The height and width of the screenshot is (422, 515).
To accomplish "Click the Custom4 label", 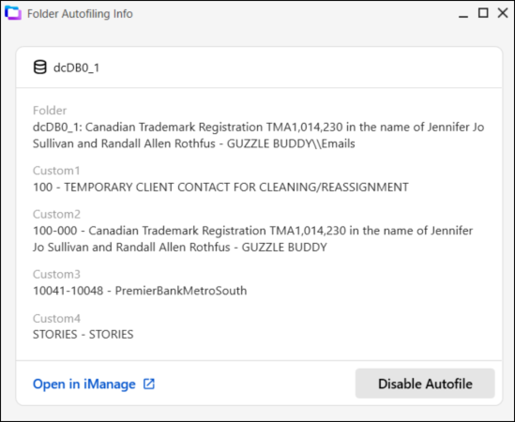I will tap(56, 318).
